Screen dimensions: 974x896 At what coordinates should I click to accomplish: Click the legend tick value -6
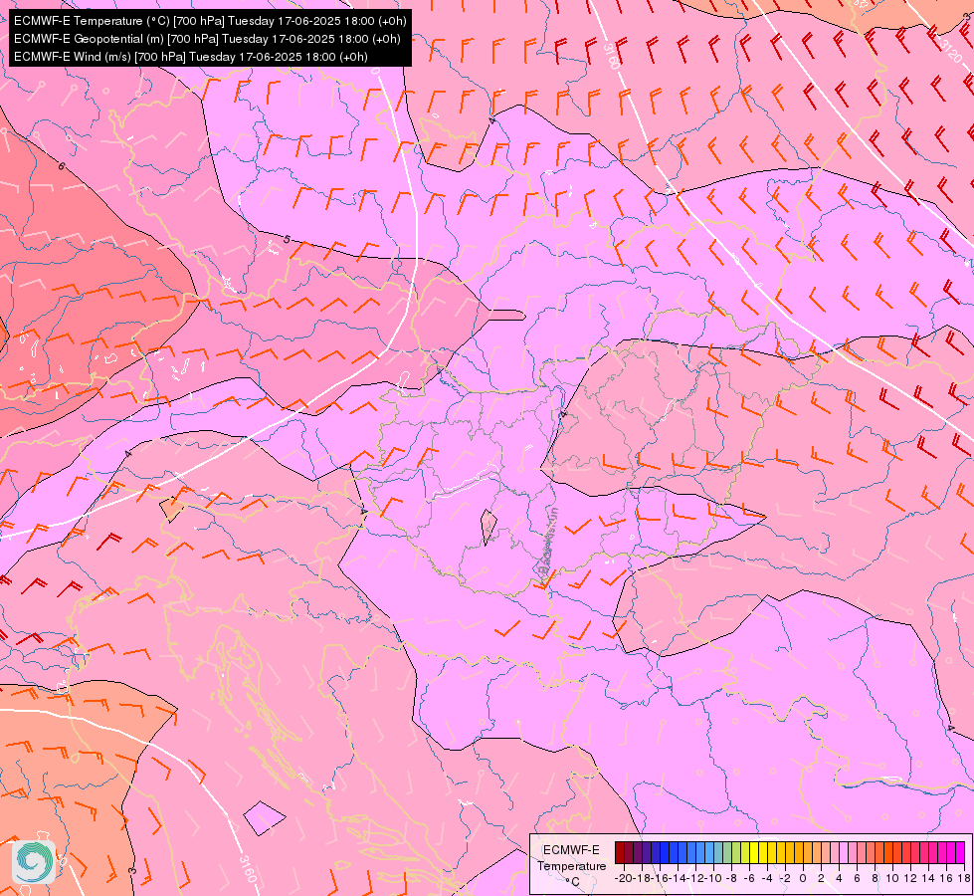[749, 879]
